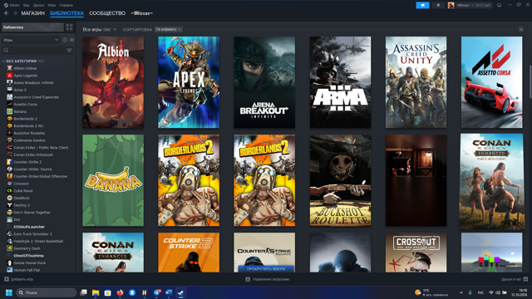Click the Steam icon in the taskbar
Viewport: 532px width, 299px height.
180,292
